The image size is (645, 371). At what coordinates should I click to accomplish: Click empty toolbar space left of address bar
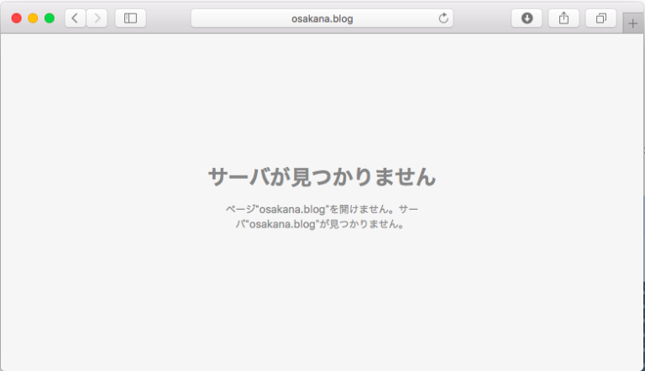pyautogui.click(x=168, y=18)
